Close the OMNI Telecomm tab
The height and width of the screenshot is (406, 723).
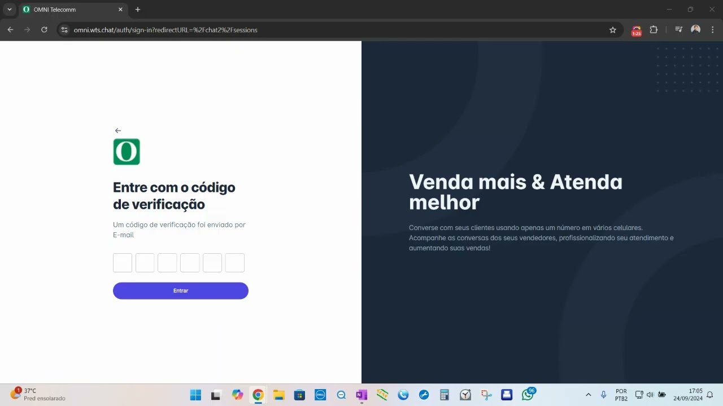click(120, 10)
